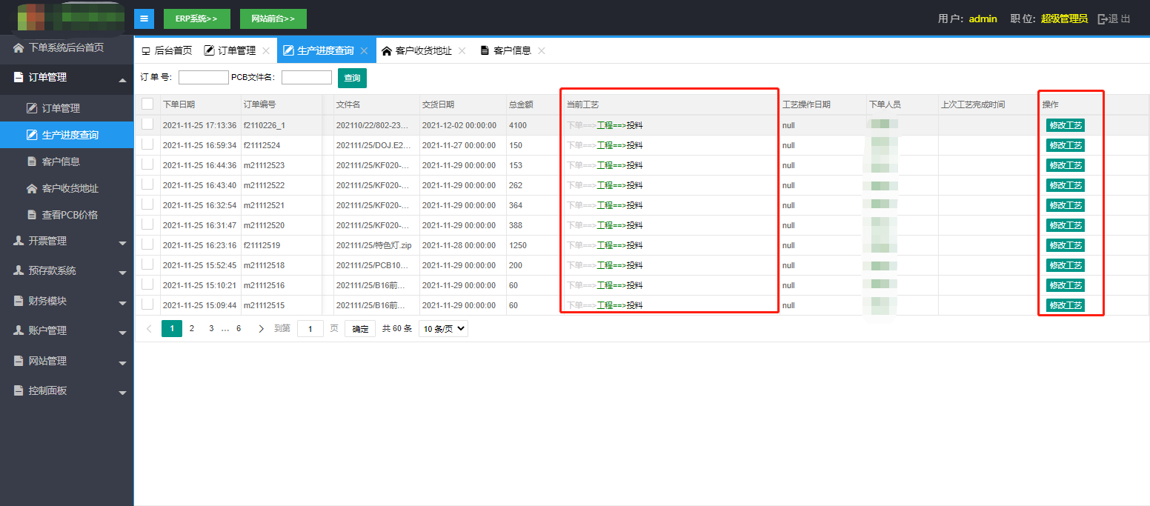Expand the 财务模块 sidebar menu
Screen dimensions: 1150x506
(67, 301)
